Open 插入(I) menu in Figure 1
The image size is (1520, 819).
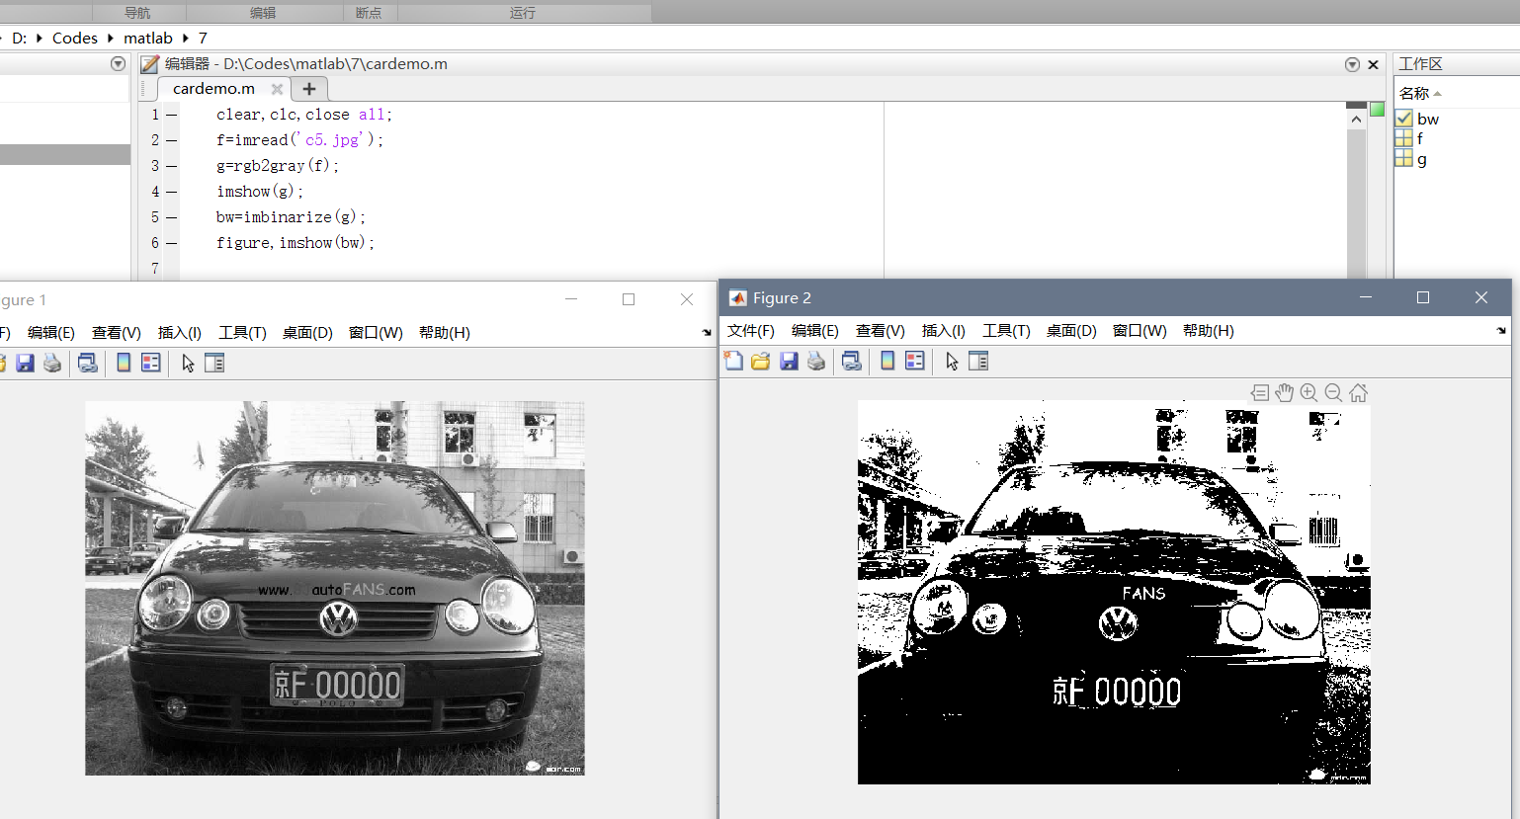click(180, 333)
